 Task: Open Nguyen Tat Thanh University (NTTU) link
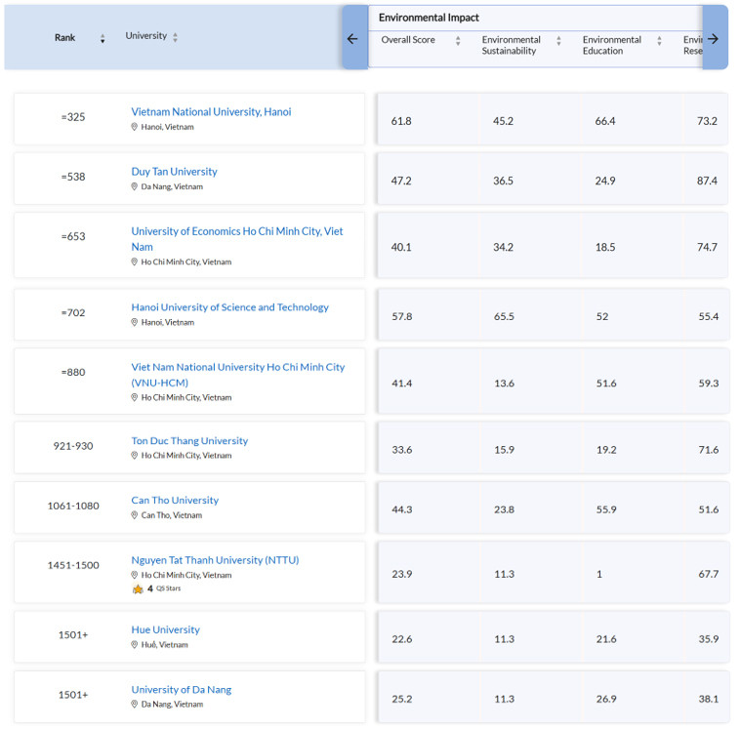tap(215, 560)
